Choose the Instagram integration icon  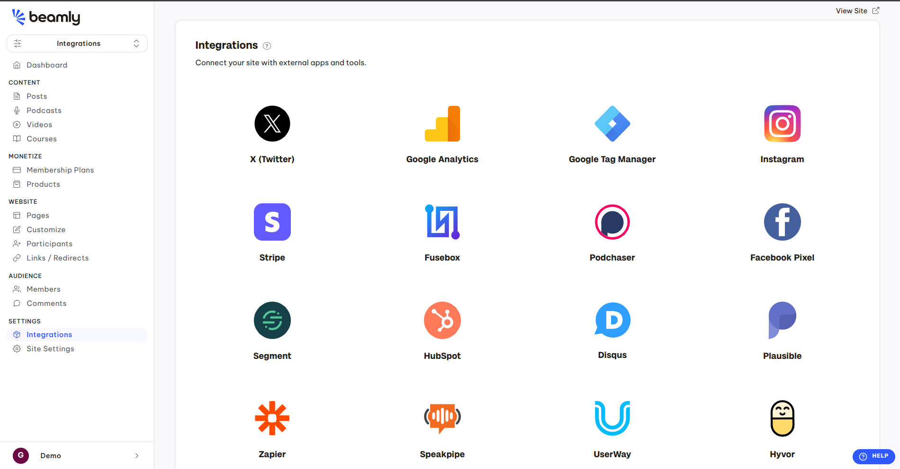click(783, 123)
